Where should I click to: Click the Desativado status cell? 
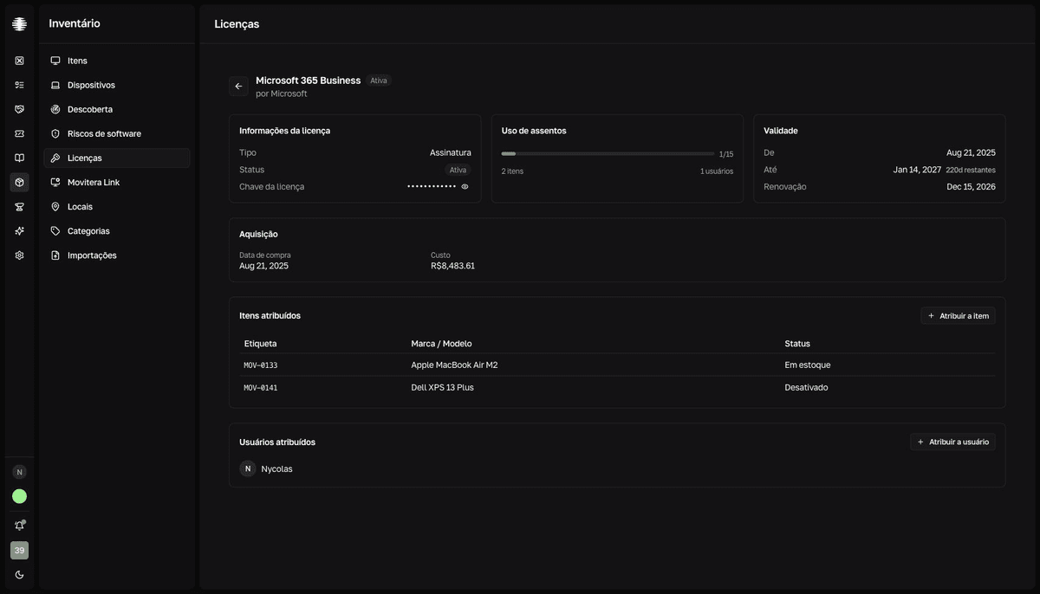pyautogui.click(x=806, y=387)
